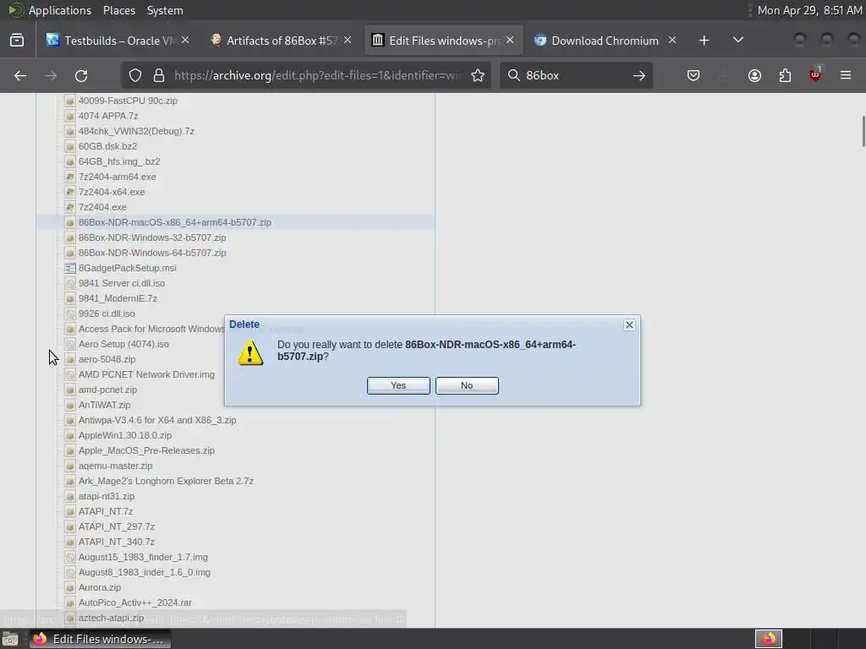Select 86Box-NDR-Windows-32-b5707.zip file
Screen dimensions: 866x649
coord(152,237)
